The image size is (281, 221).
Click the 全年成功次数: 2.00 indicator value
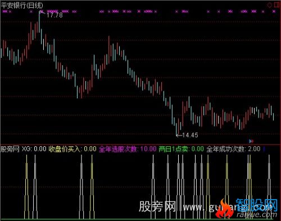pyautogui.click(x=233, y=149)
